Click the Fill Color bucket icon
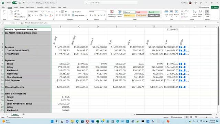Viewport: 220px width, 124px height. pos(46,15)
